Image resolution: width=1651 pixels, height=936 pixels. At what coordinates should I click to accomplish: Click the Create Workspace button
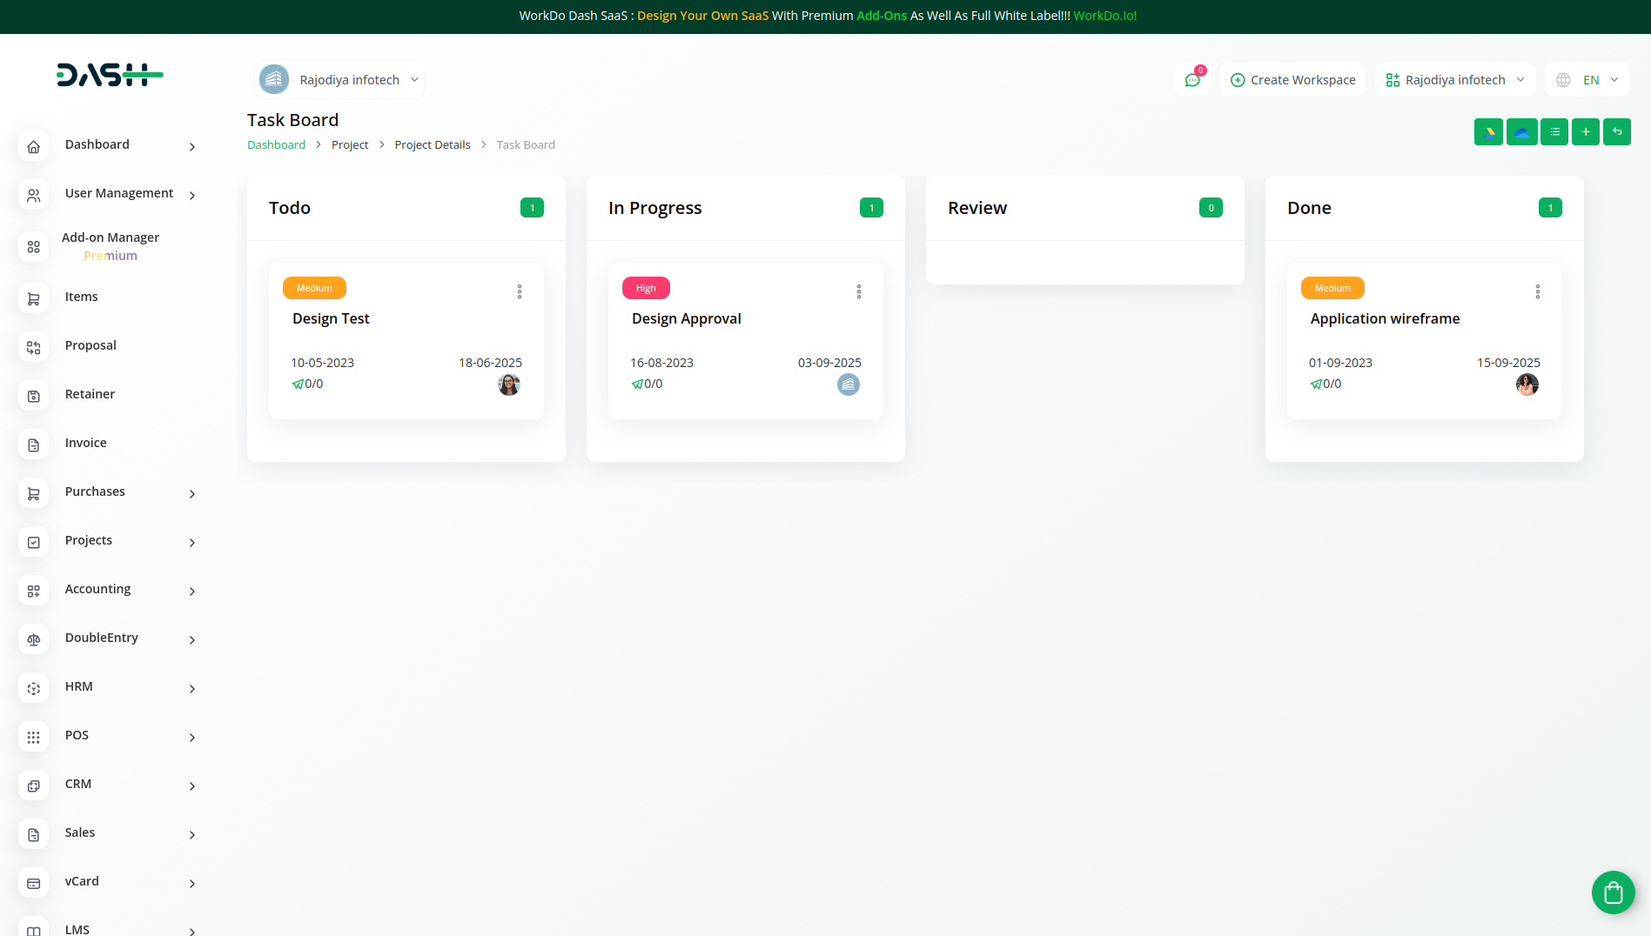click(1292, 79)
